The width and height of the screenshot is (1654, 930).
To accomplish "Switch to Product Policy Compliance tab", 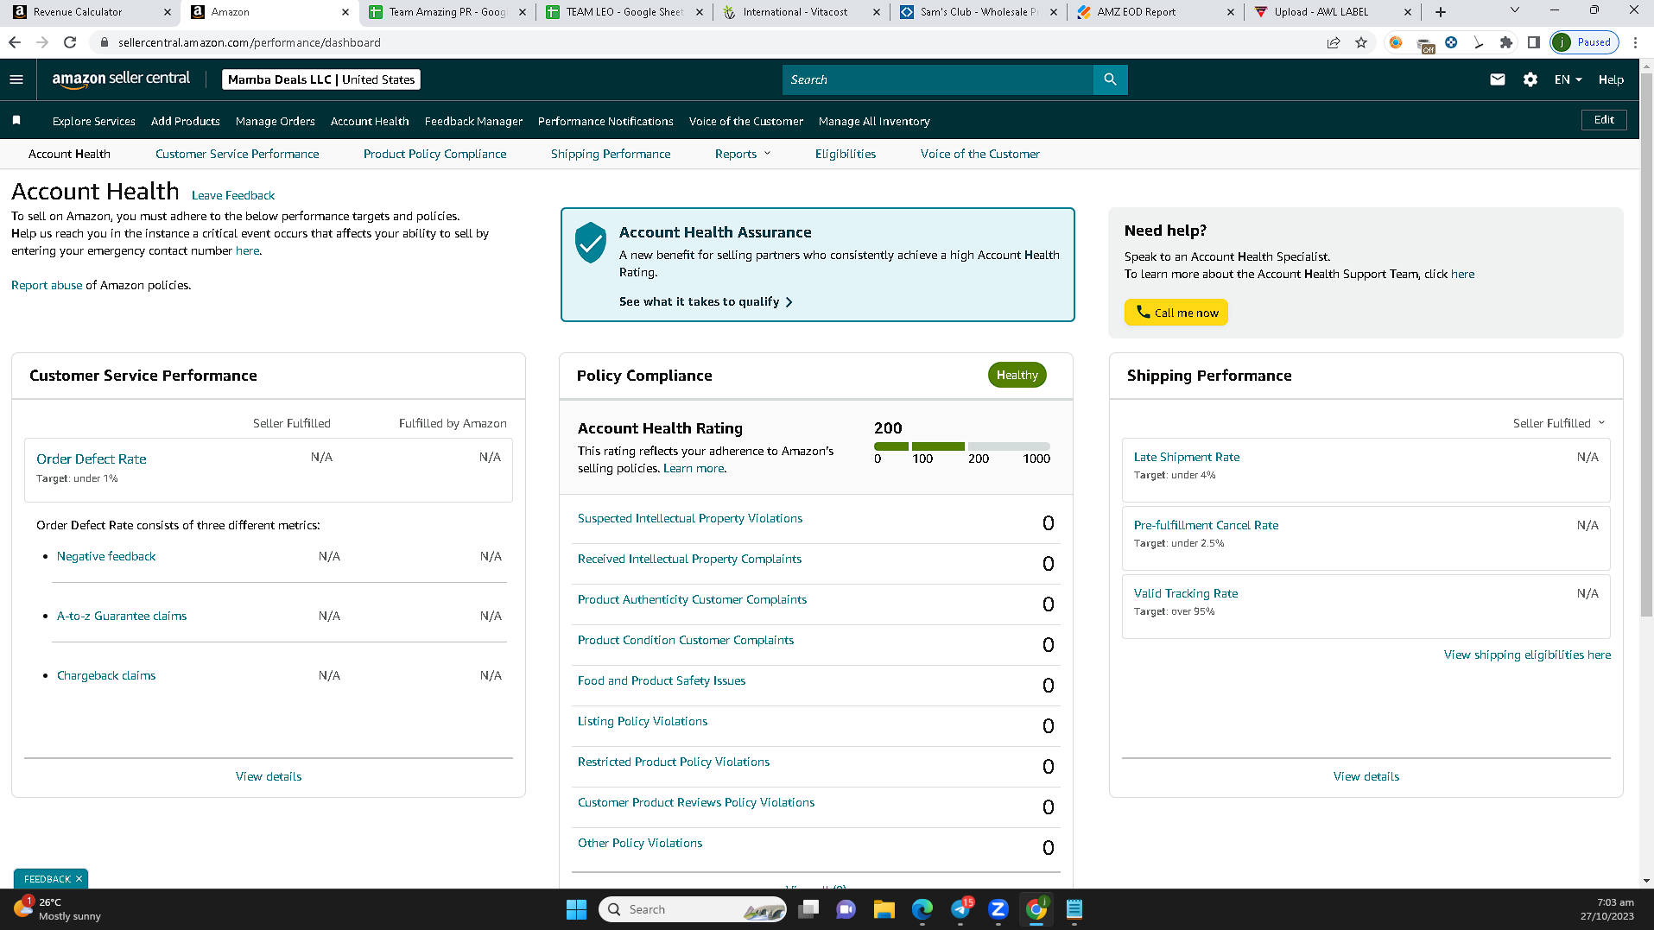I will tap(434, 154).
